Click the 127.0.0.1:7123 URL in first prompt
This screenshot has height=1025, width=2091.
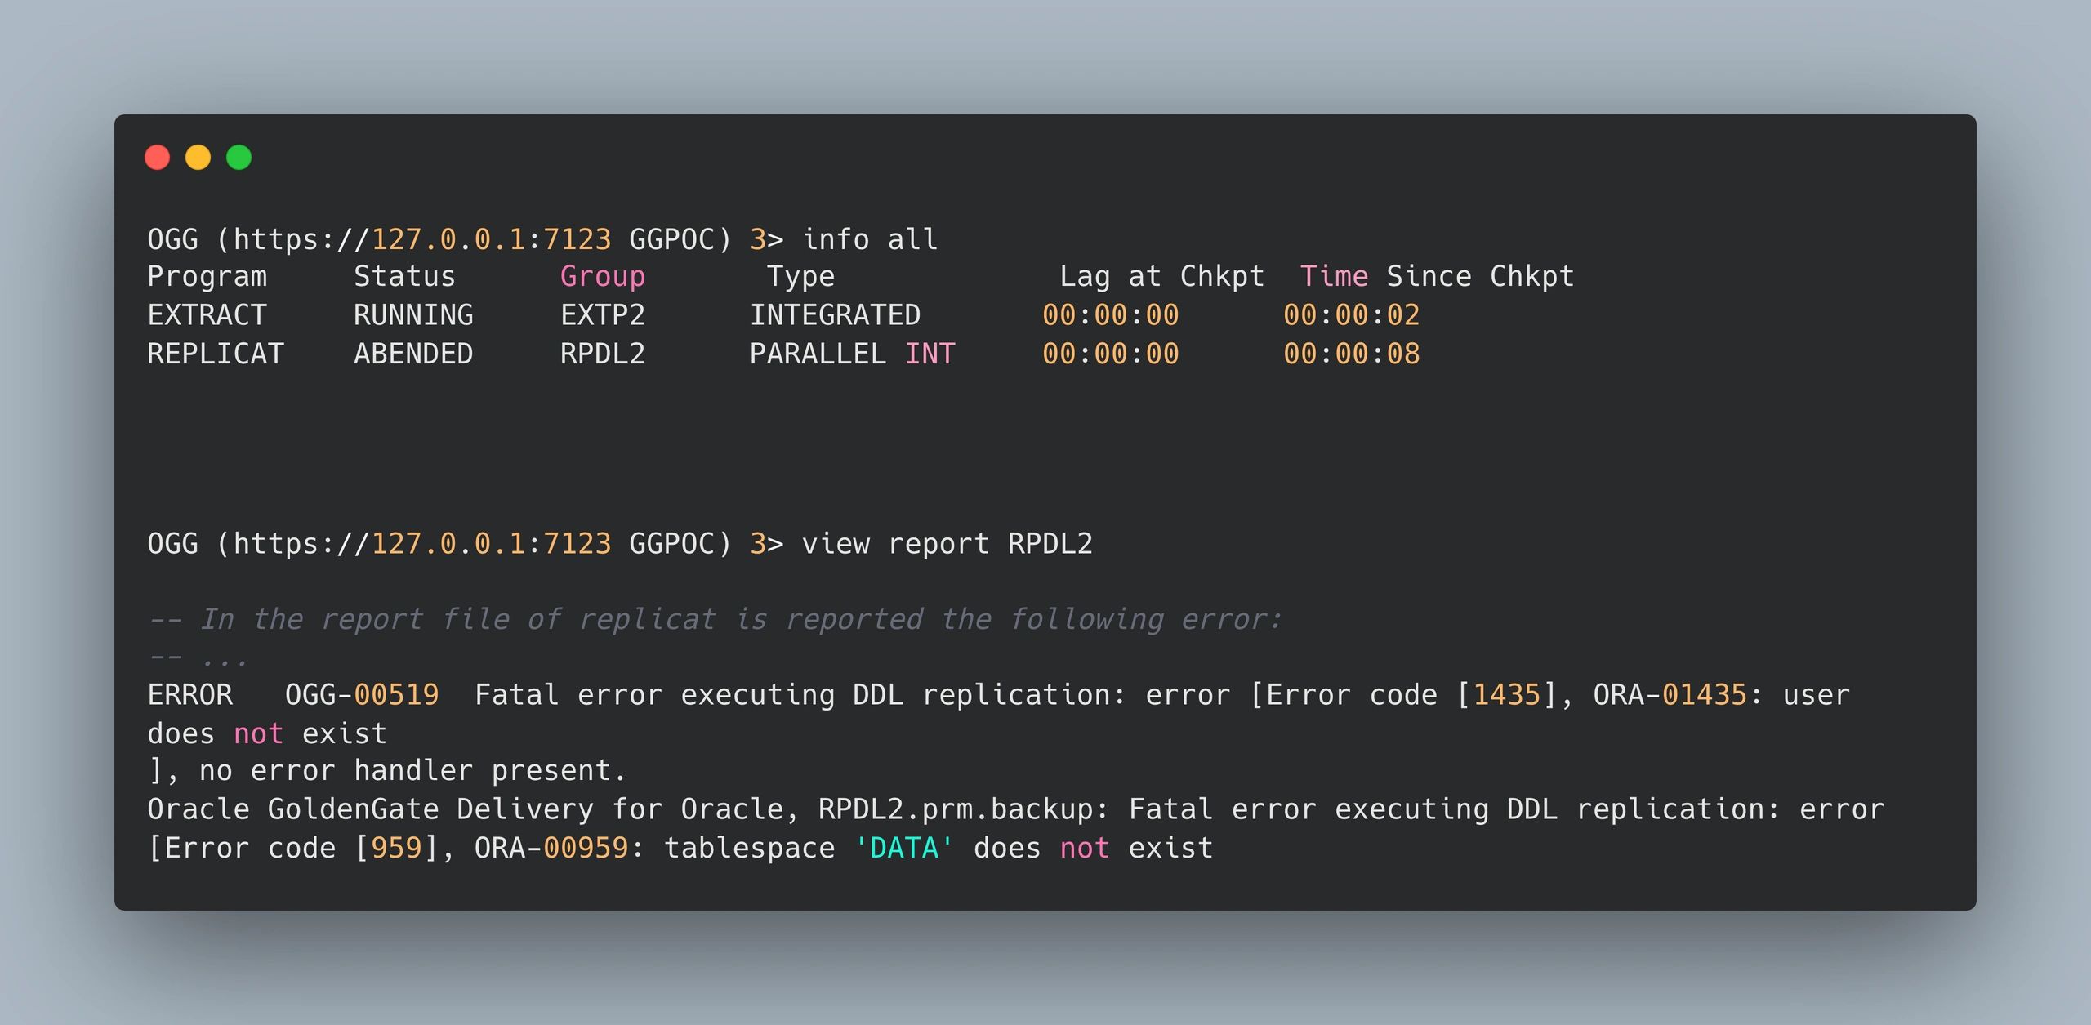(491, 239)
